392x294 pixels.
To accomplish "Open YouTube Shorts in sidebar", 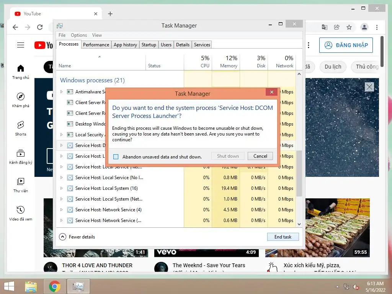I will (21, 129).
